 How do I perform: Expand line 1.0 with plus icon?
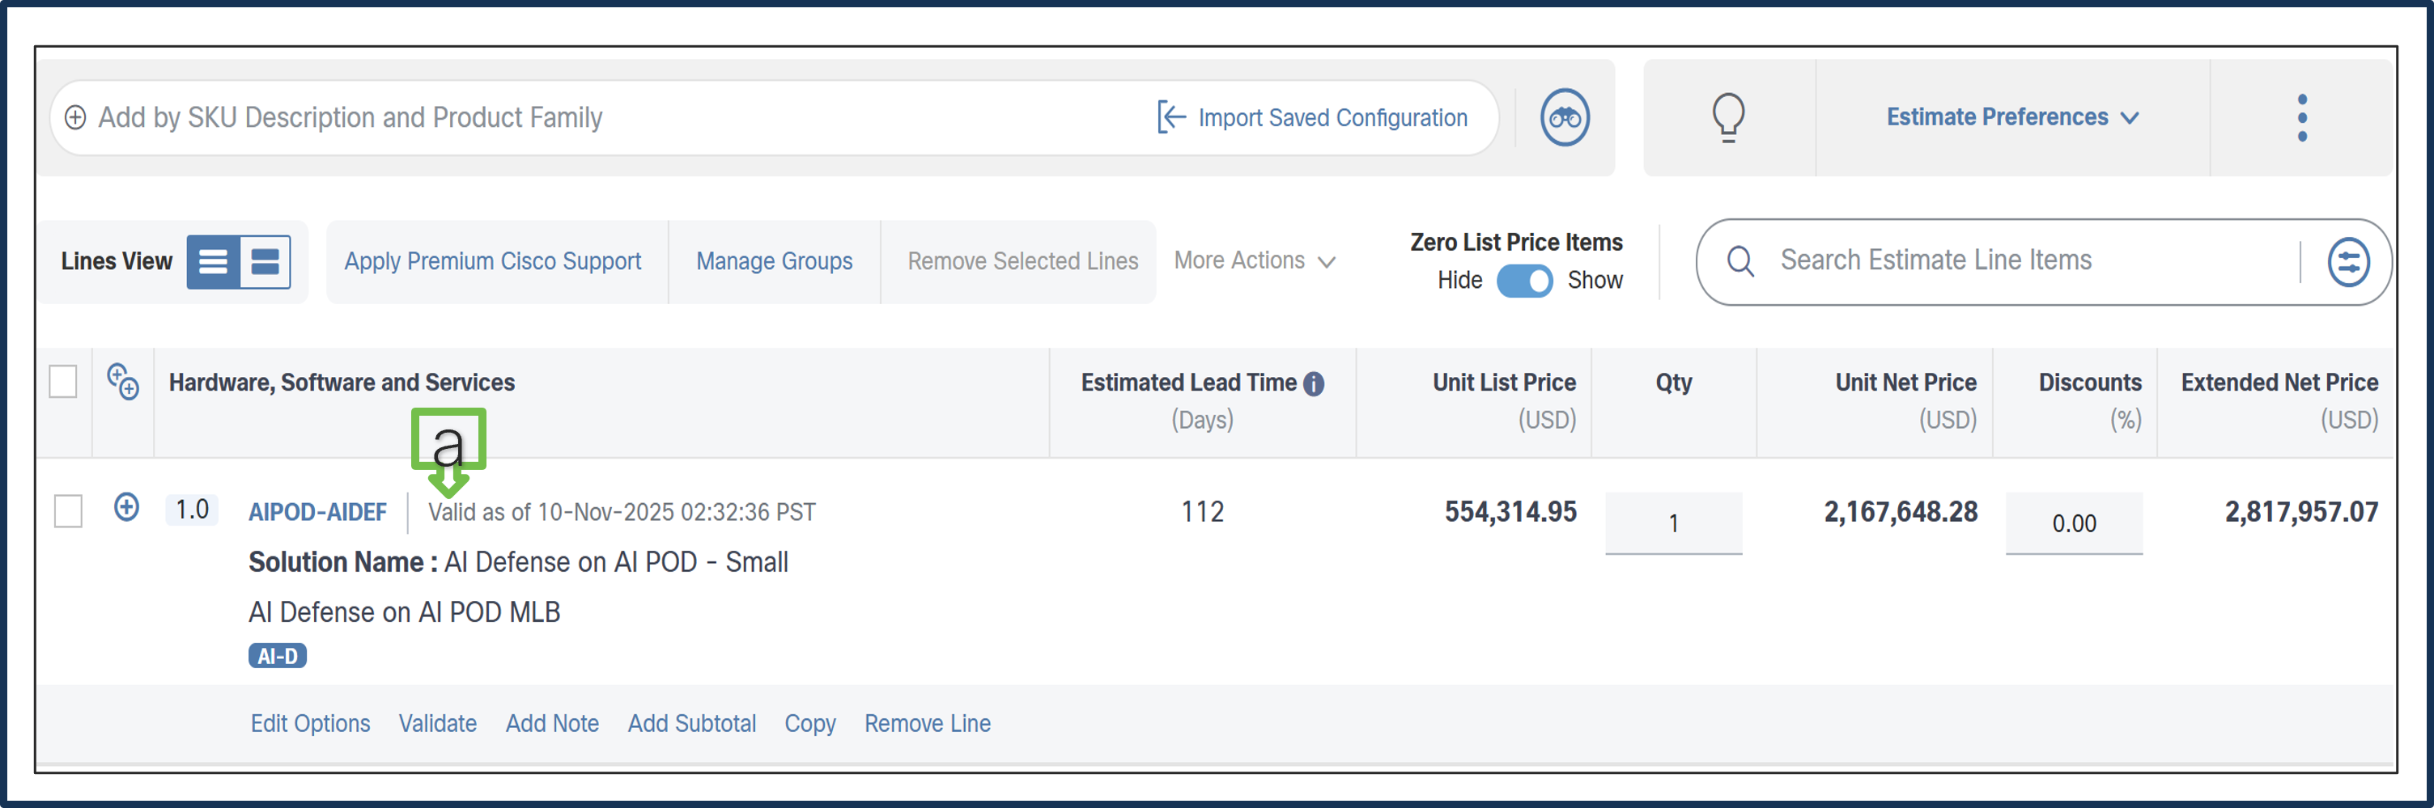pyautogui.click(x=126, y=508)
